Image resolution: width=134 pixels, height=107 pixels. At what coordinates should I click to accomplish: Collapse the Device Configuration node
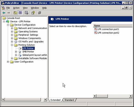point(8,25)
